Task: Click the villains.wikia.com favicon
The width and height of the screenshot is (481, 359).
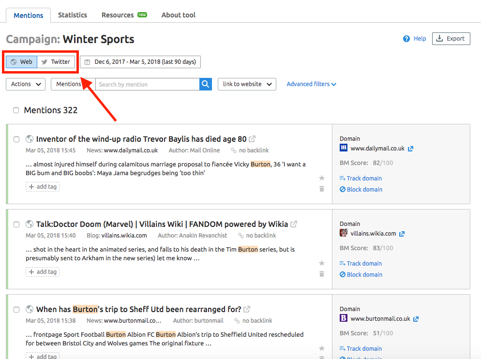Action: (344, 233)
